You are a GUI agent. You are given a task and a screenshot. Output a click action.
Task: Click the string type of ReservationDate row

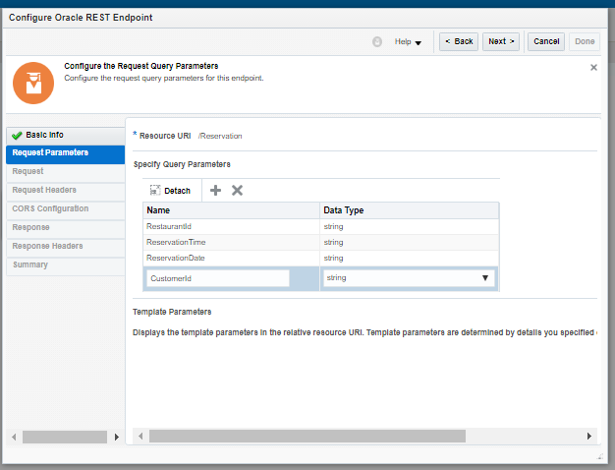(333, 258)
